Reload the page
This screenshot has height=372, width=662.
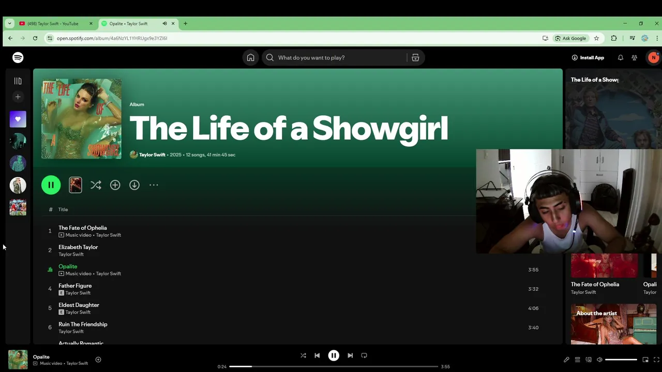[x=35, y=38]
